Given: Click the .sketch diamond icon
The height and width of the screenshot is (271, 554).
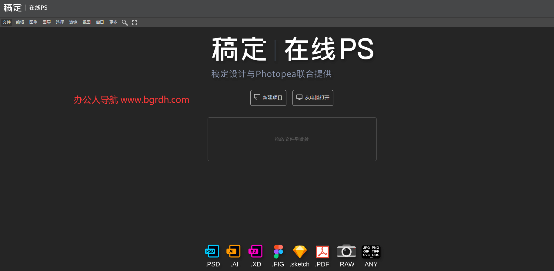Looking at the screenshot, I should point(300,252).
